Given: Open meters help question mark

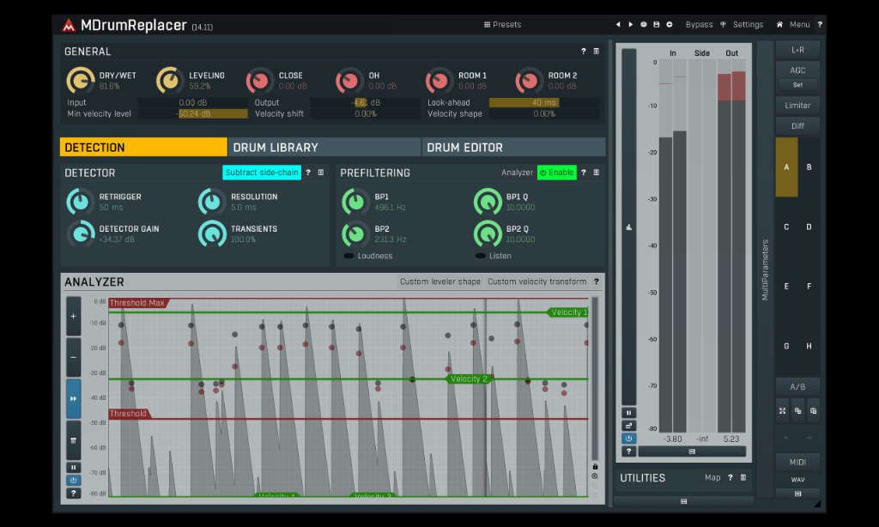Looking at the screenshot, I should (x=629, y=451).
